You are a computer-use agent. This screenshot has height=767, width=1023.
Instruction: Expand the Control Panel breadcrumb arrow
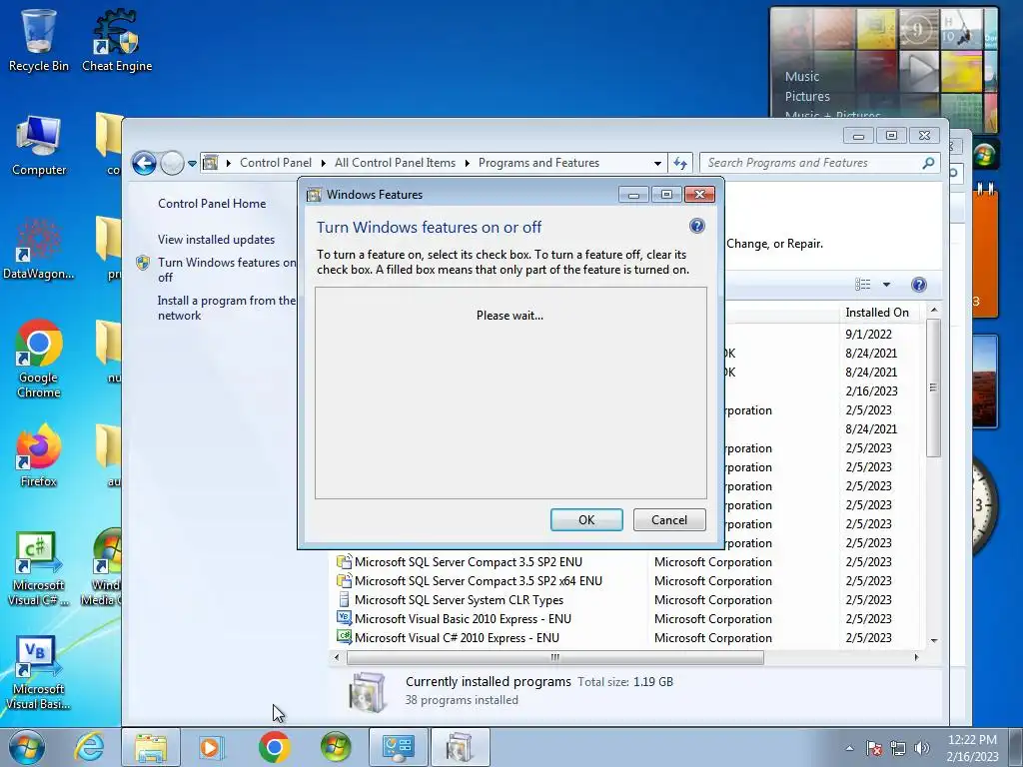coord(324,163)
